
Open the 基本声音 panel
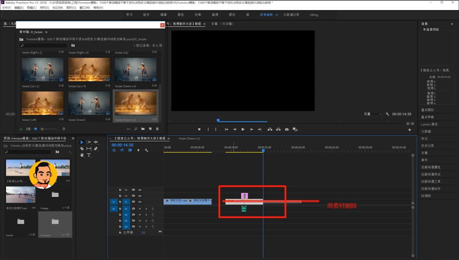pos(428,117)
